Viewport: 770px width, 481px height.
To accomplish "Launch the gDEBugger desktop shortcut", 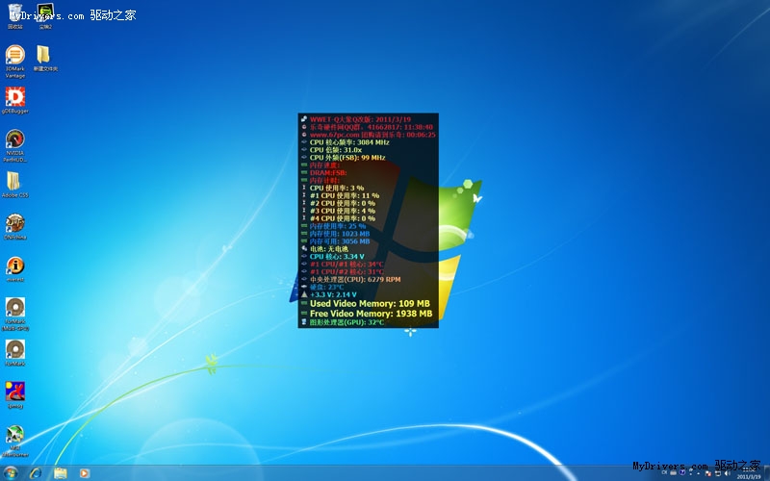I will (x=15, y=100).
